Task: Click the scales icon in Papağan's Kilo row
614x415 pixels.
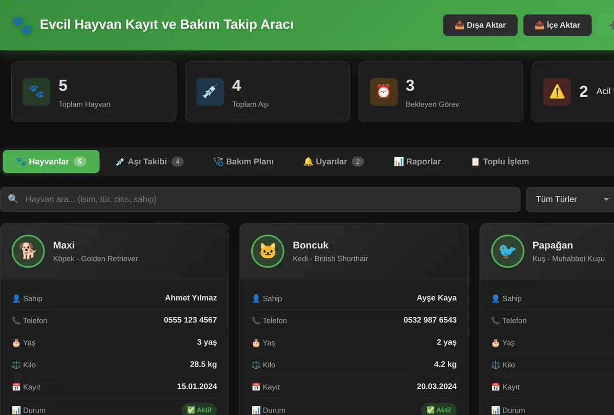Action: pyautogui.click(x=496, y=365)
